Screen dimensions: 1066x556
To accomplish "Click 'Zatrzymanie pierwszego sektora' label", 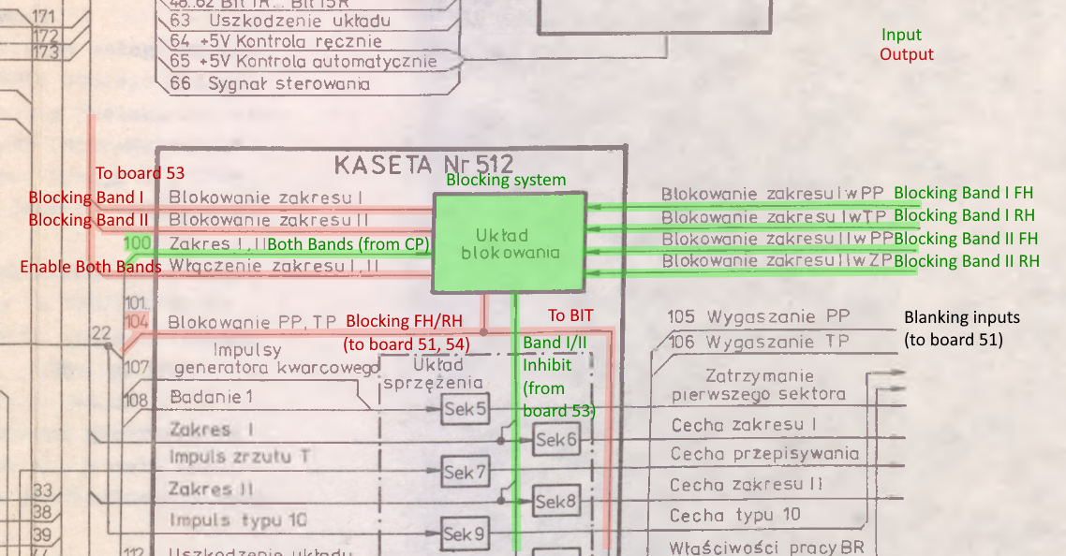I will [x=758, y=385].
